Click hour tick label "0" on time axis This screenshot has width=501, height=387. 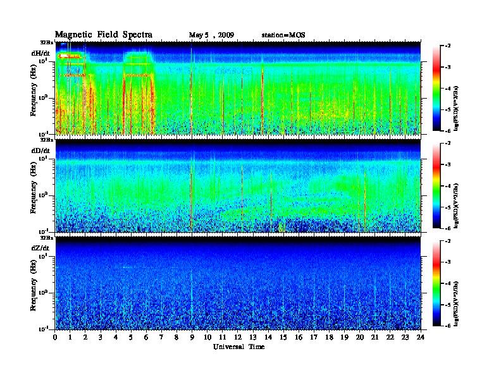pos(56,337)
